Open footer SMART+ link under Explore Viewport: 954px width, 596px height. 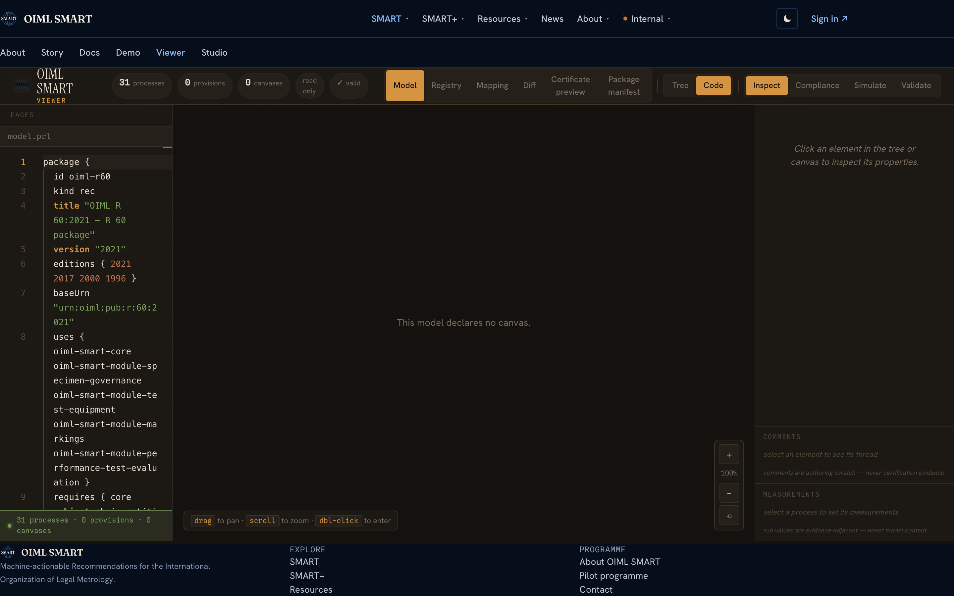(307, 576)
